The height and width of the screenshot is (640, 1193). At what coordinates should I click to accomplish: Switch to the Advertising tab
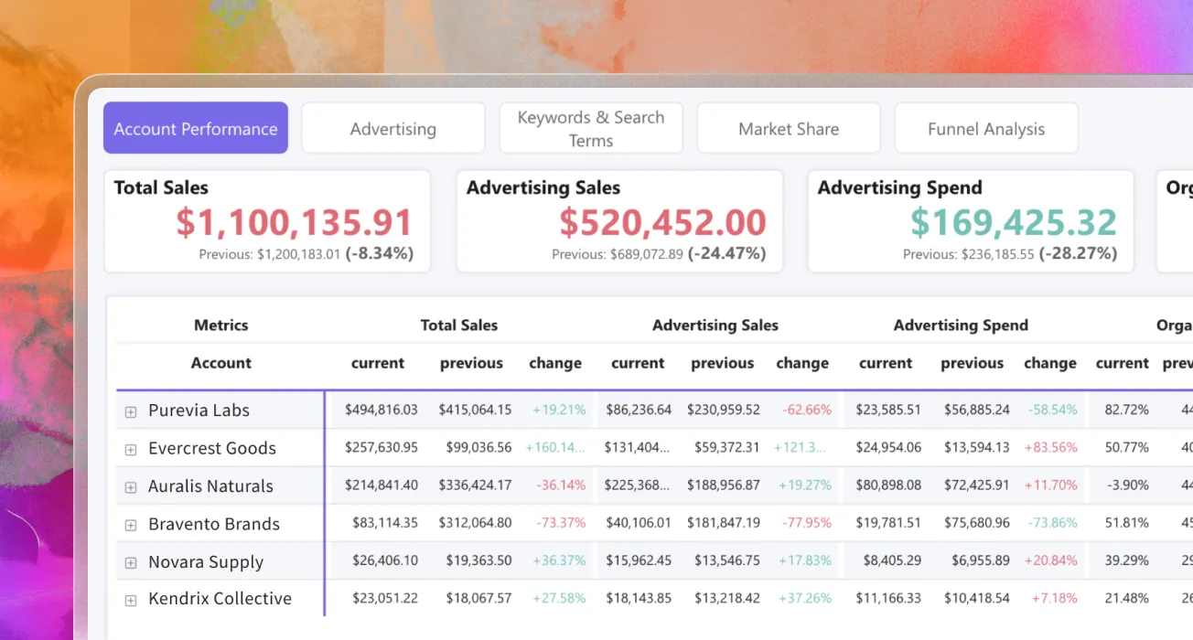[393, 128]
